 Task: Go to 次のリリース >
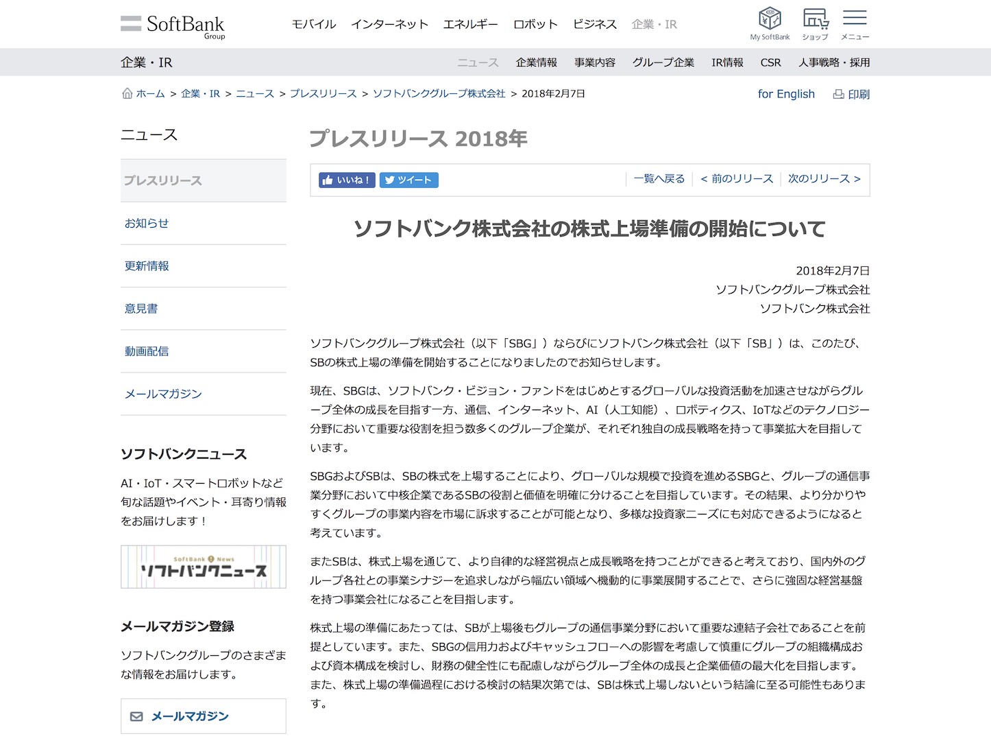(824, 178)
